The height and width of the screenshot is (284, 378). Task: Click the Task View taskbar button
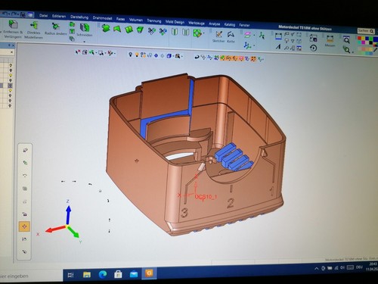click(x=71, y=275)
